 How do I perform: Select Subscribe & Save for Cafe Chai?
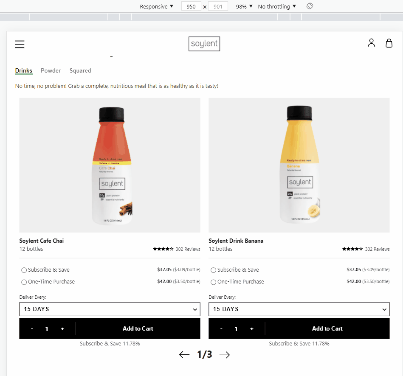[x=24, y=270]
